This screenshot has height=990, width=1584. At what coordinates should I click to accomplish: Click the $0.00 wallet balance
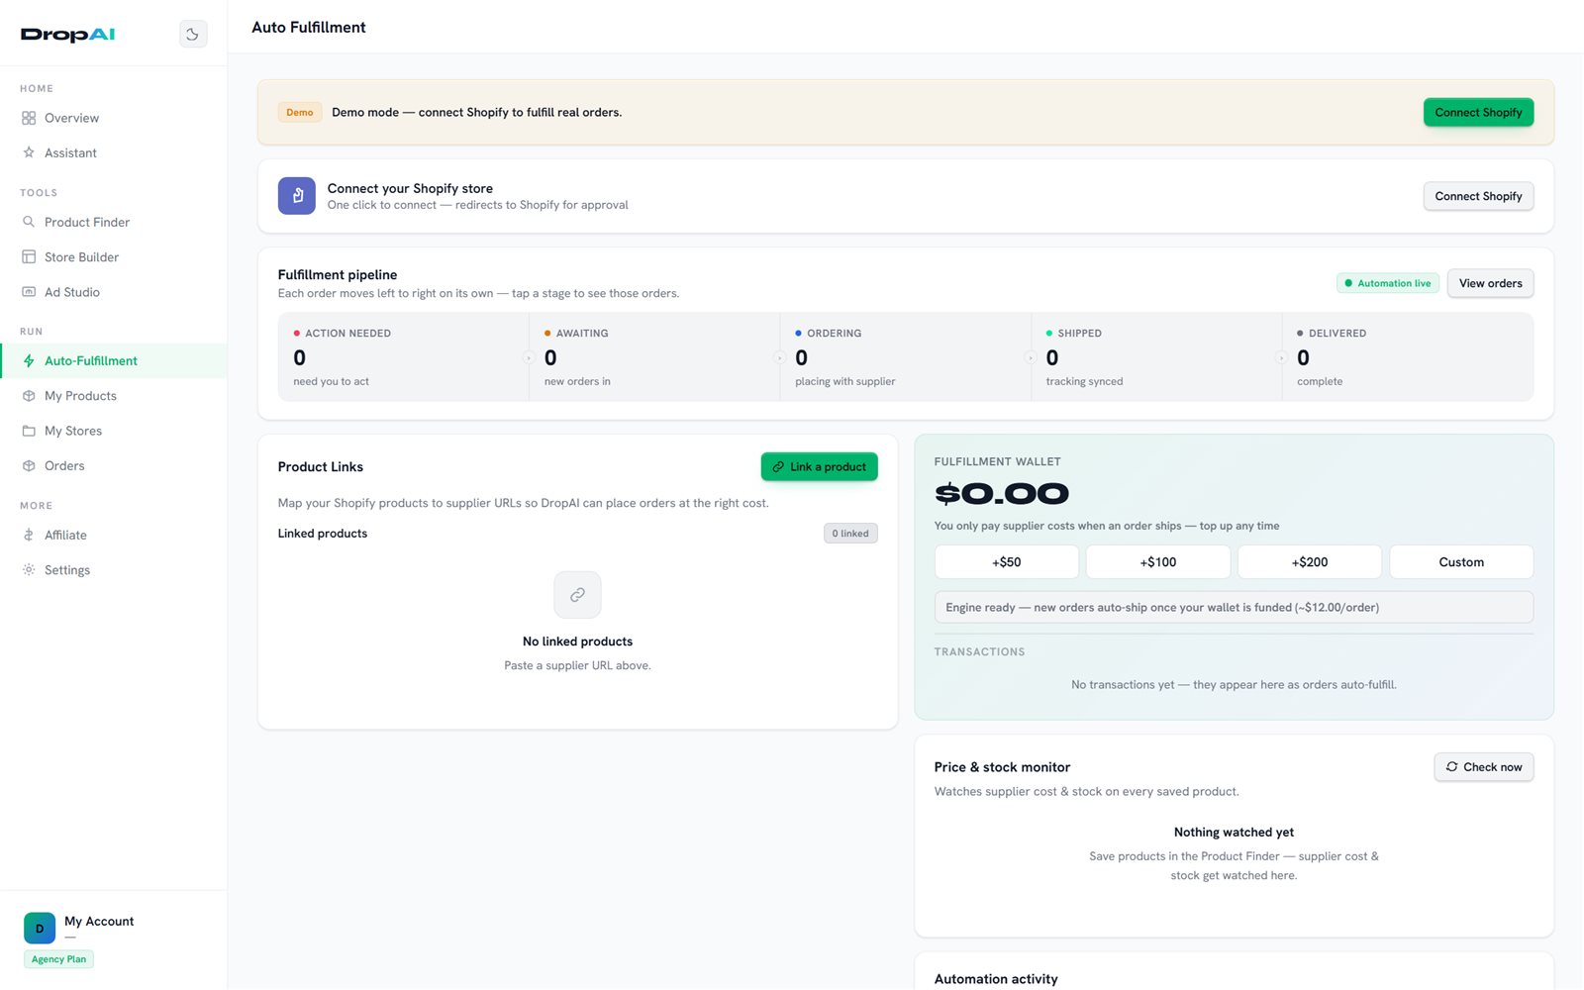point(1001,493)
